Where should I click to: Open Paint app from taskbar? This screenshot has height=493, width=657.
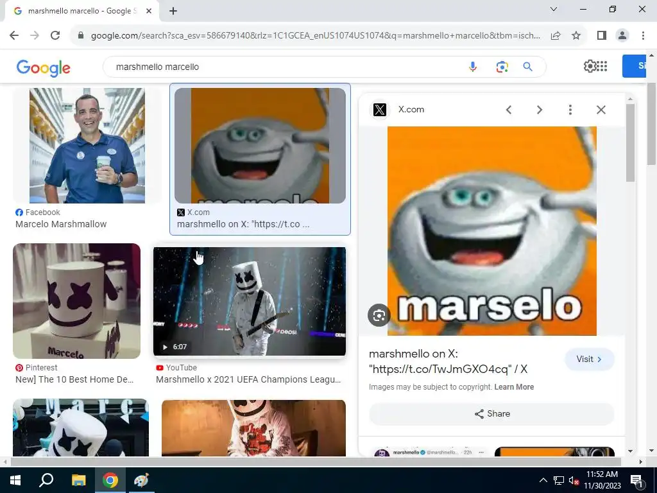coord(141,480)
